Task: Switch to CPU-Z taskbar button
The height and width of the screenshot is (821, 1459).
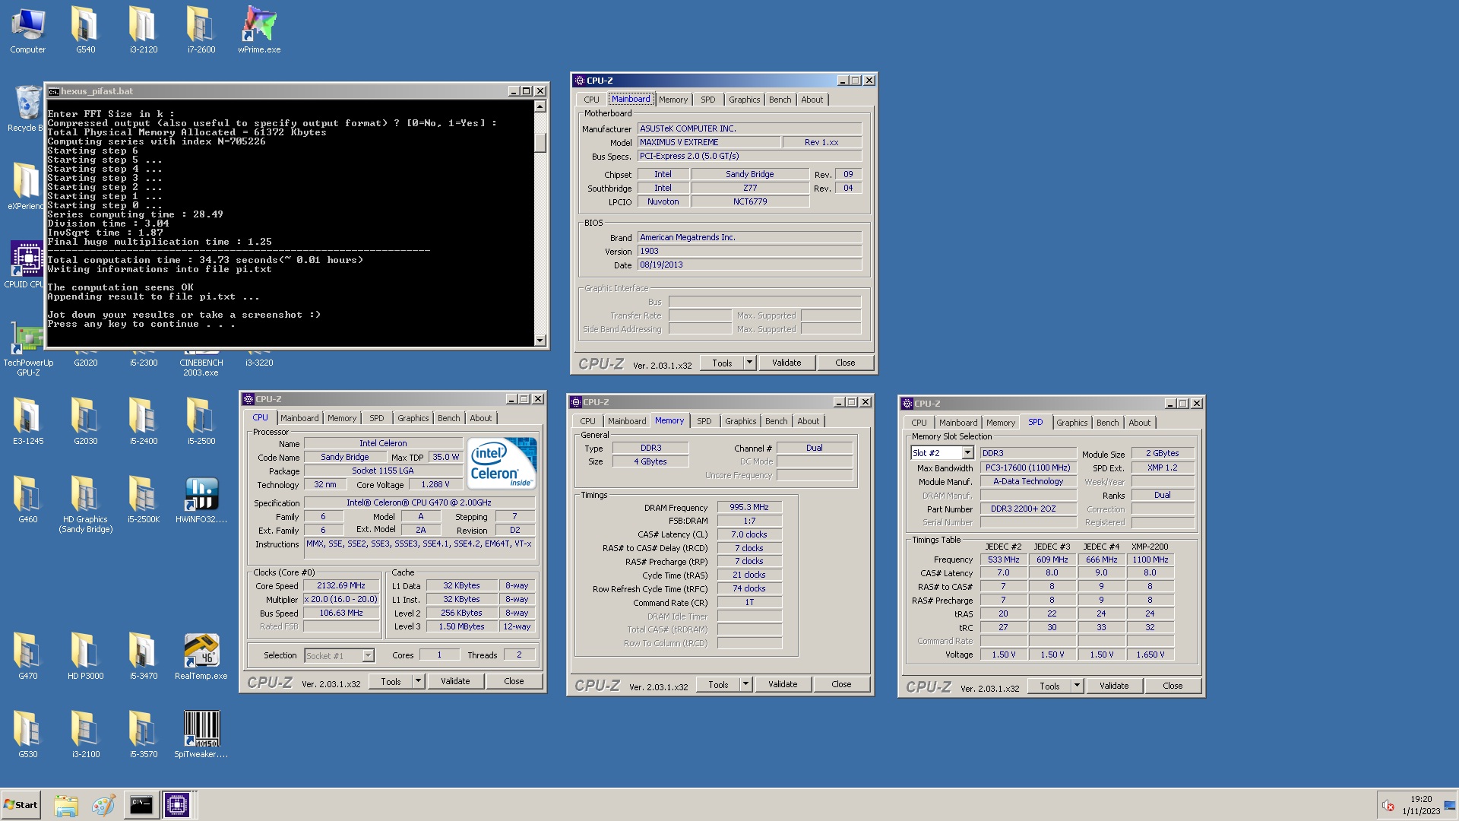Action: (177, 805)
